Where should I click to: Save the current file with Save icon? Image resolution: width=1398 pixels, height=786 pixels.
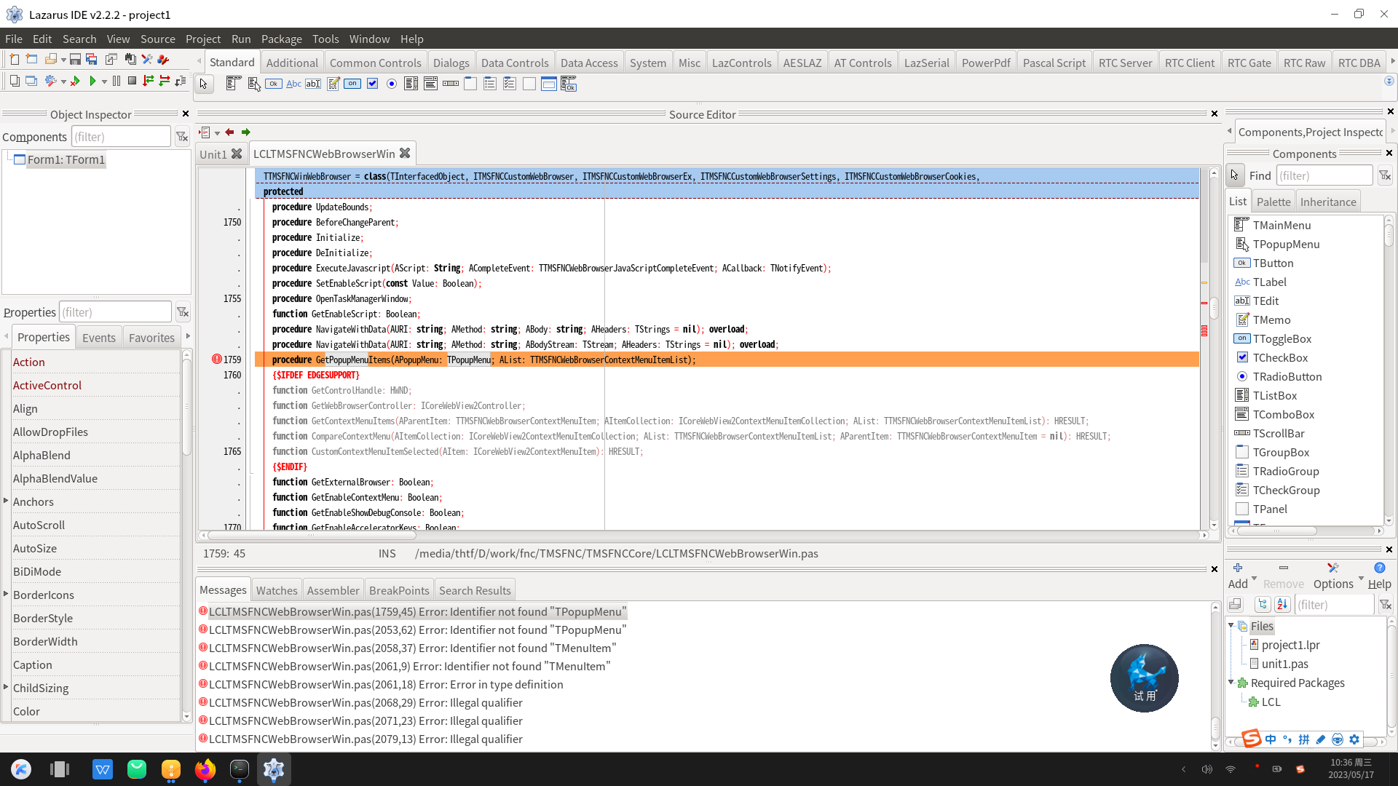click(x=75, y=60)
